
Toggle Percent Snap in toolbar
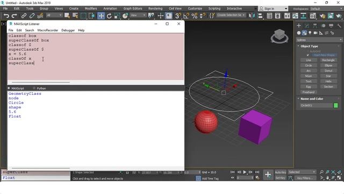195,16
